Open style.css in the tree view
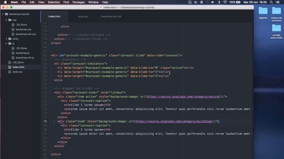The image size is (284, 159). pyautogui.click(x=17, y=72)
